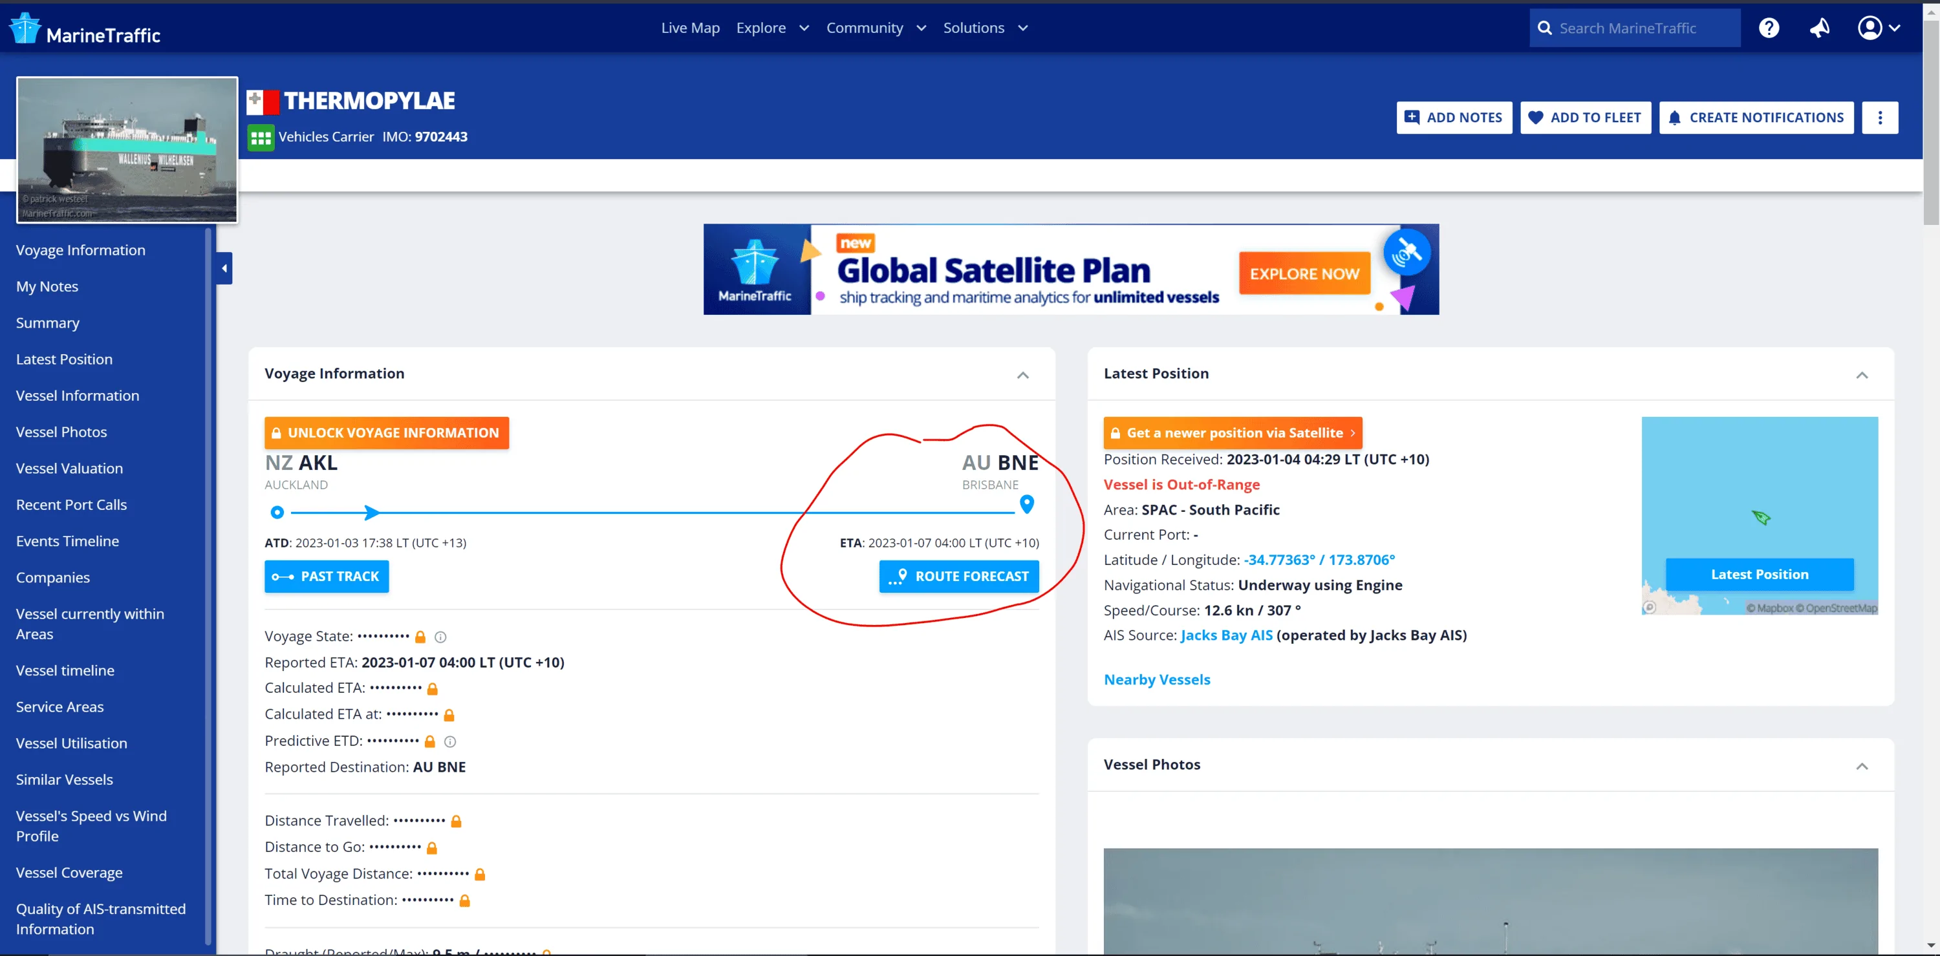
Task: Click the lock beside Calculated ETA at
Action: (x=449, y=715)
